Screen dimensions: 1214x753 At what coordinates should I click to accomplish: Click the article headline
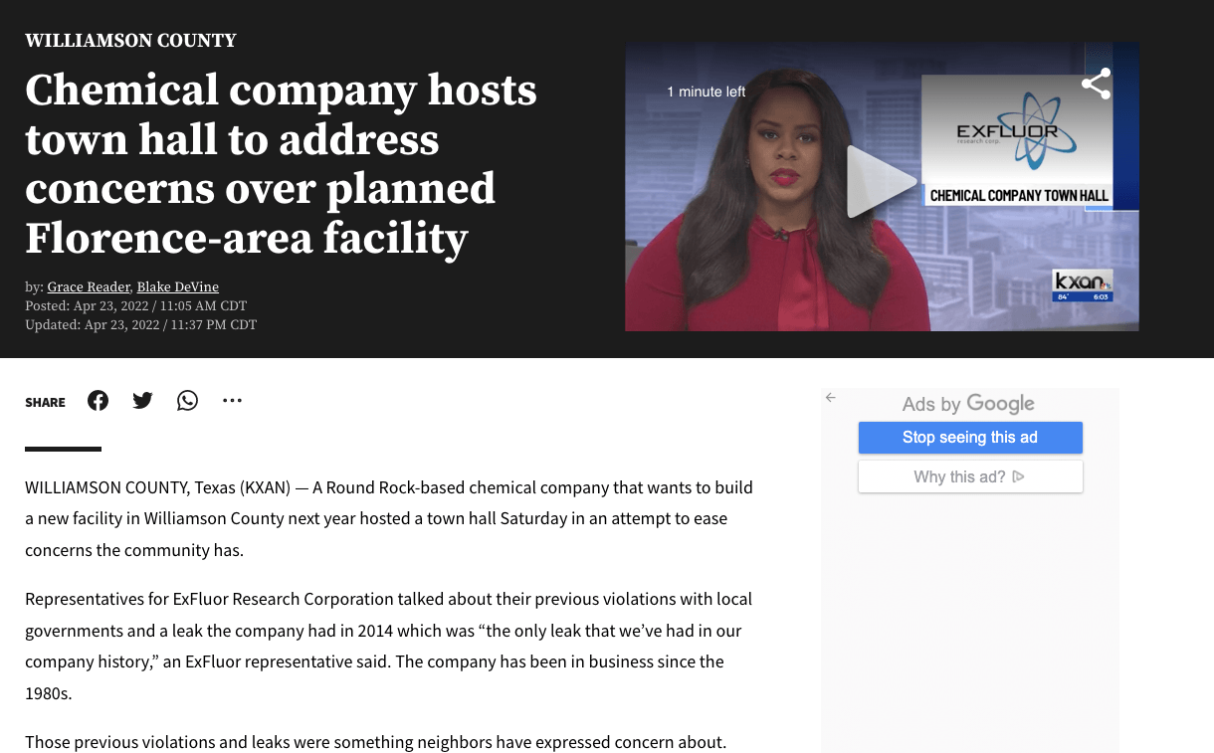281,164
